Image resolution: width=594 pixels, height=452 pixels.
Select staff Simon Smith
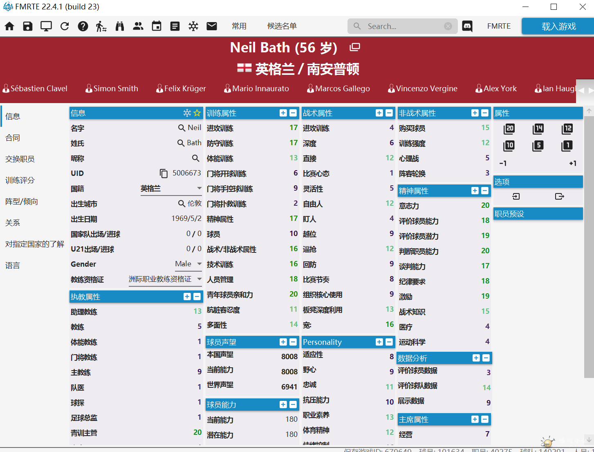coord(112,88)
